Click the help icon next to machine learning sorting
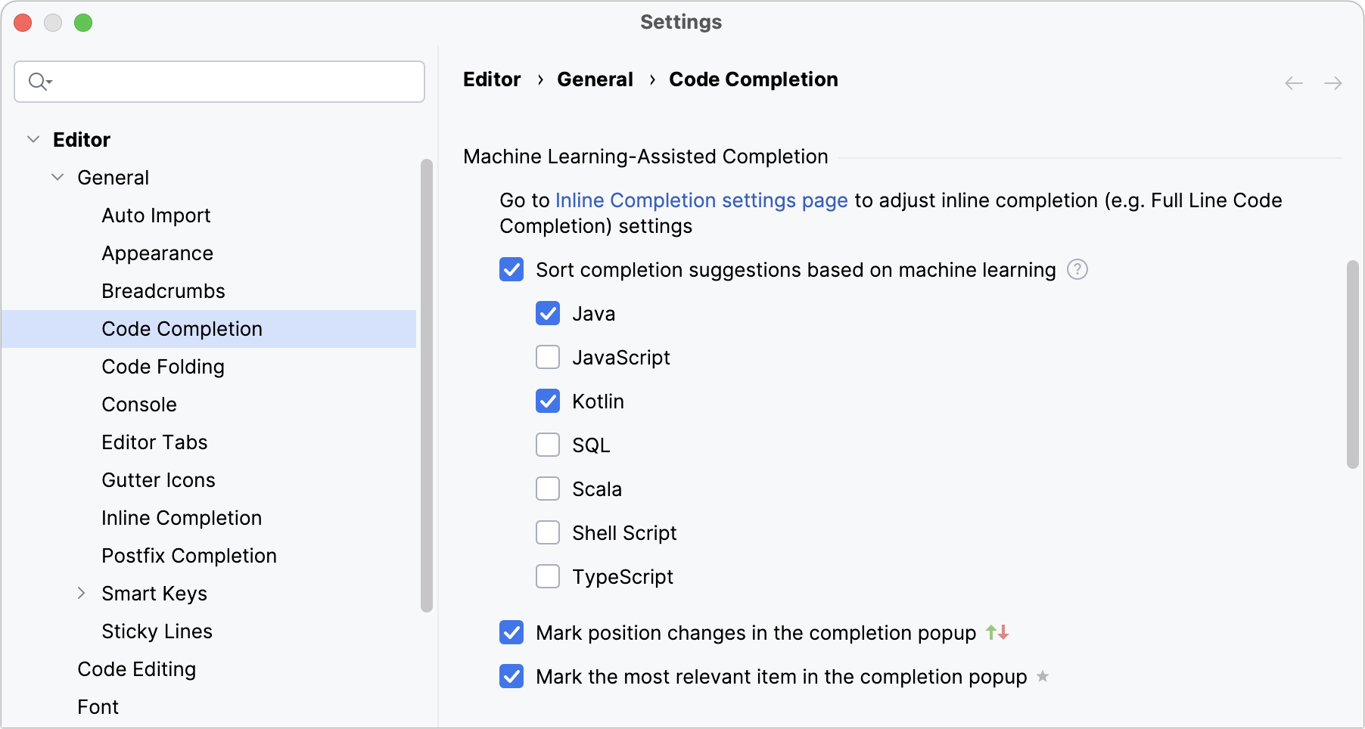 tap(1077, 269)
